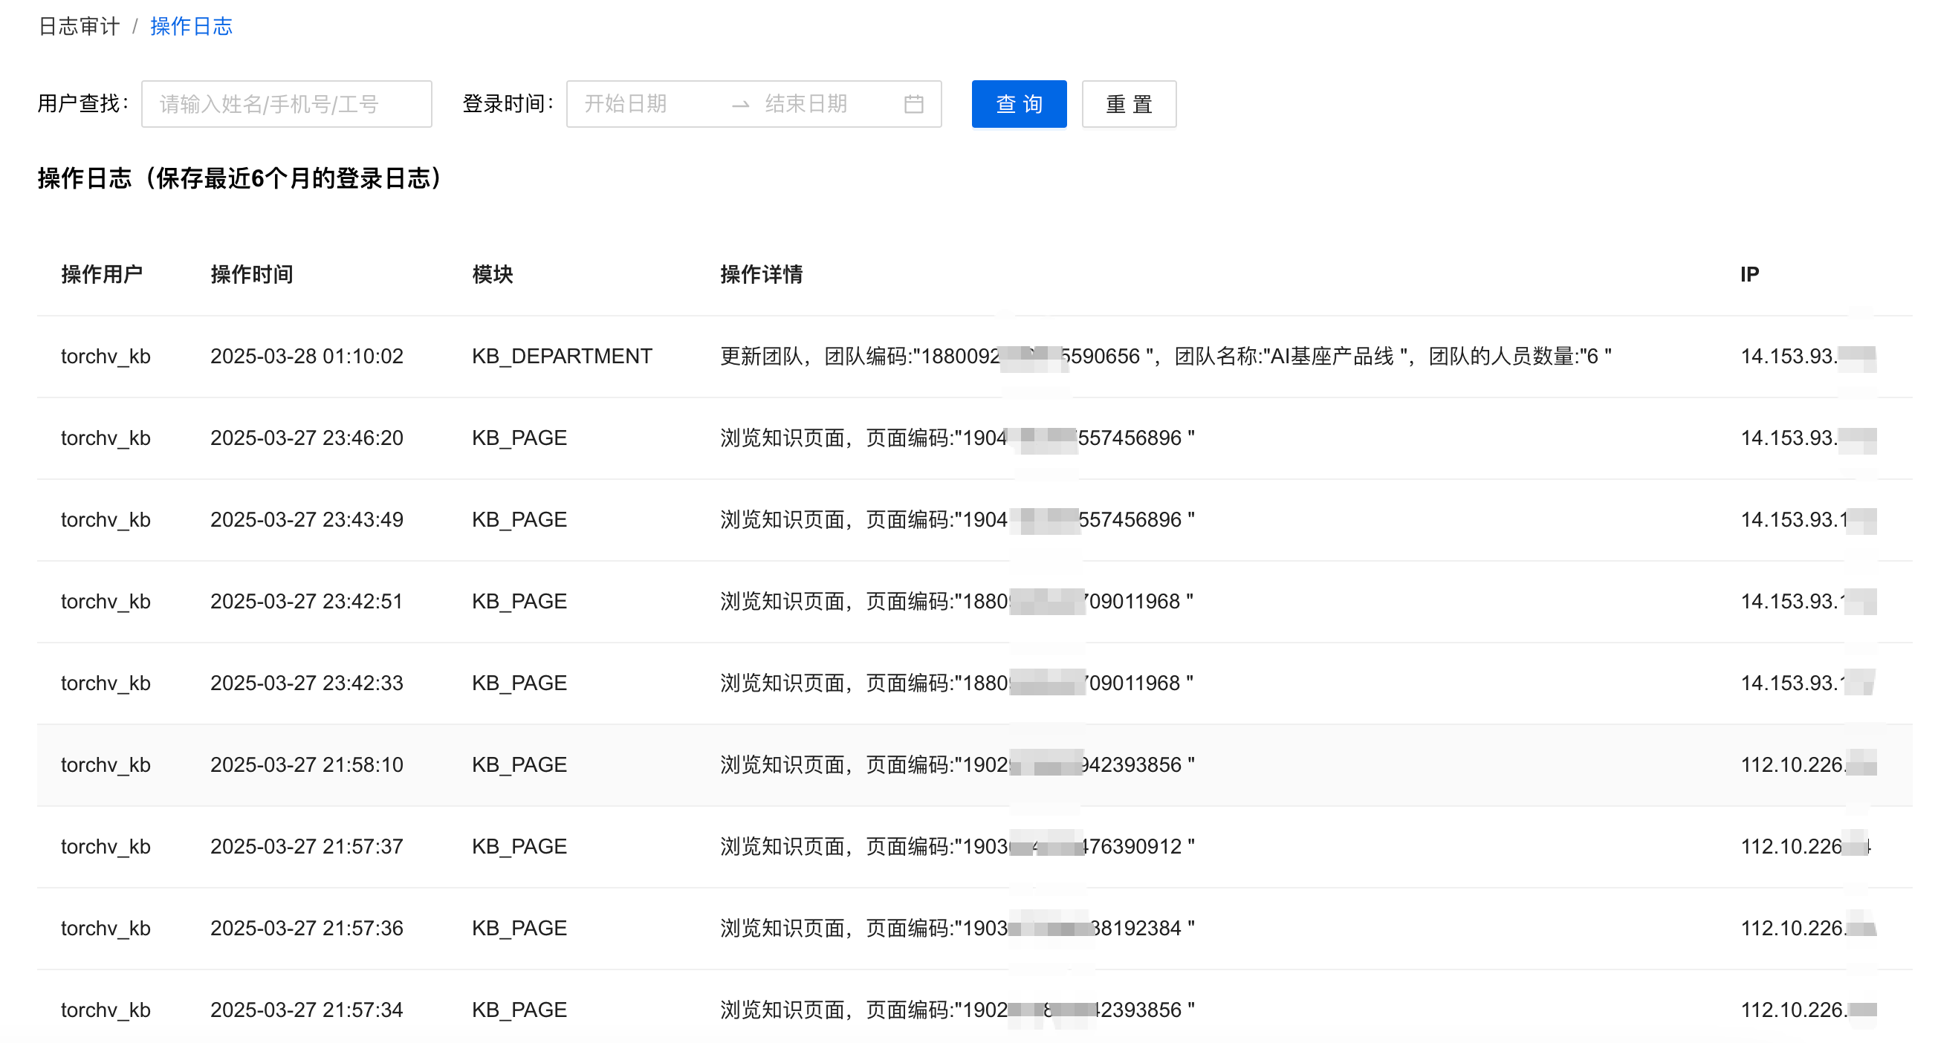1938x1043 pixels.
Task: Click timestamp 2025-03-27 23:46:20
Action: click(307, 438)
